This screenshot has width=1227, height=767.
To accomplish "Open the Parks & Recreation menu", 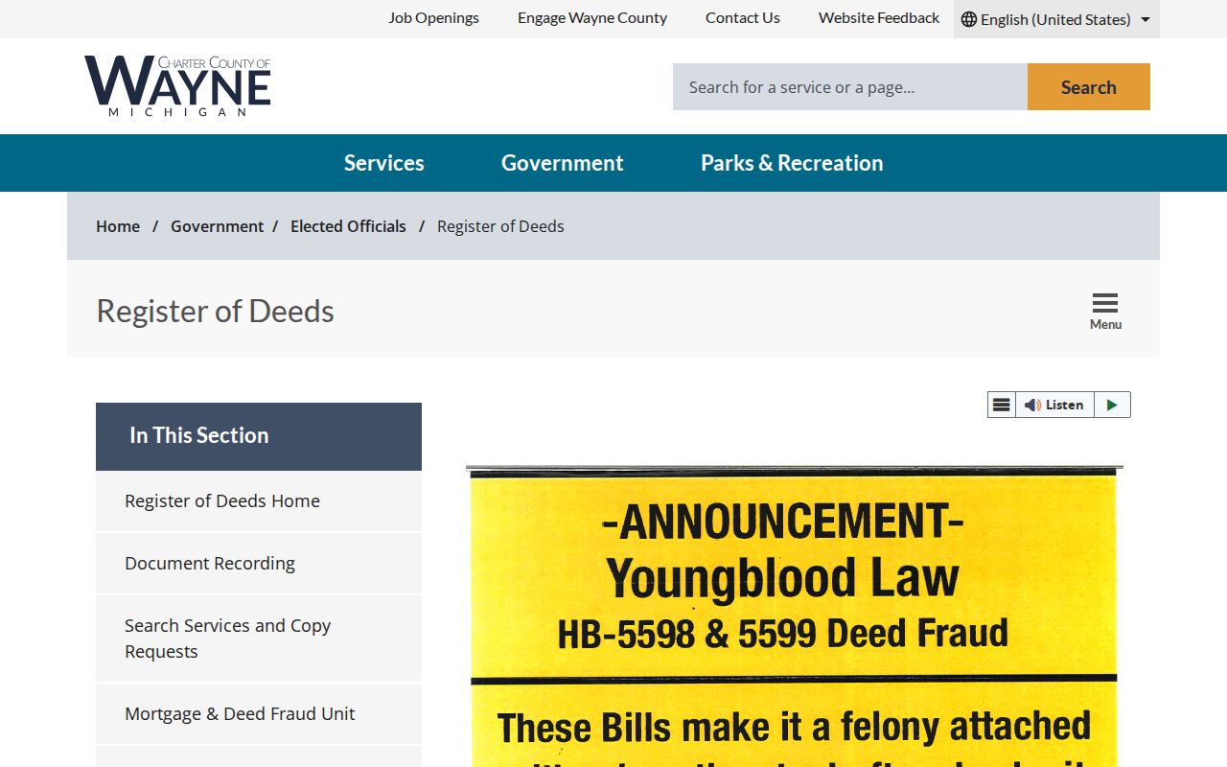I will 792,163.
